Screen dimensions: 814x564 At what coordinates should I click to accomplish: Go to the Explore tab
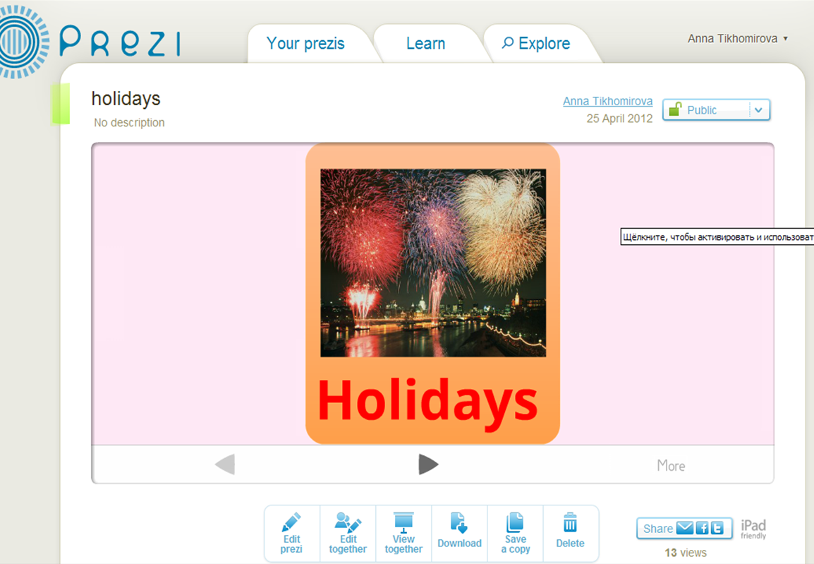point(536,44)
